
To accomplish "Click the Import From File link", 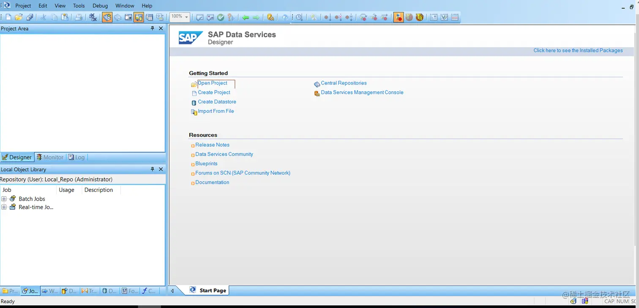I will point(216,111).
